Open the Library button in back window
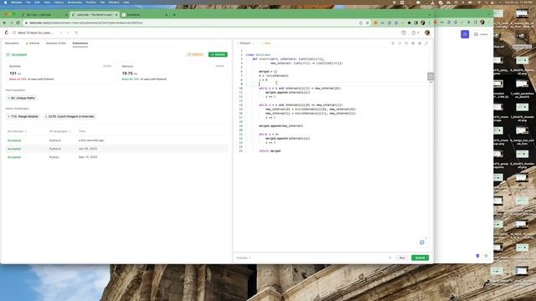The width and height of the screenshot is (536, 301). (x=481, y=34)
